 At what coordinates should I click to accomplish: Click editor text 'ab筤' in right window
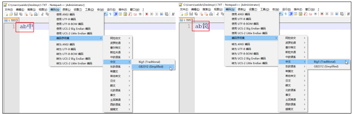coord(202,26)
